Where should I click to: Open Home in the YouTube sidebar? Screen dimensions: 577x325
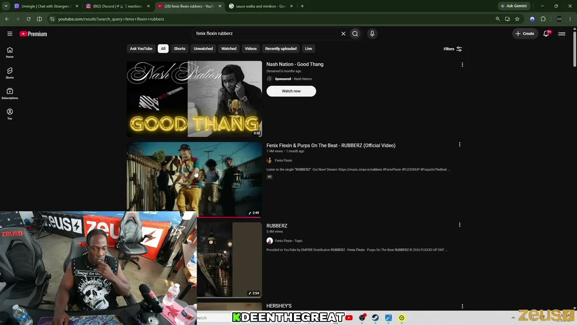9,52
